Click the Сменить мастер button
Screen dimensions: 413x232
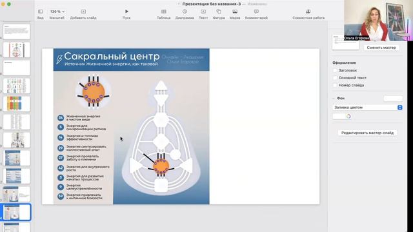click(x=381, y=48)
